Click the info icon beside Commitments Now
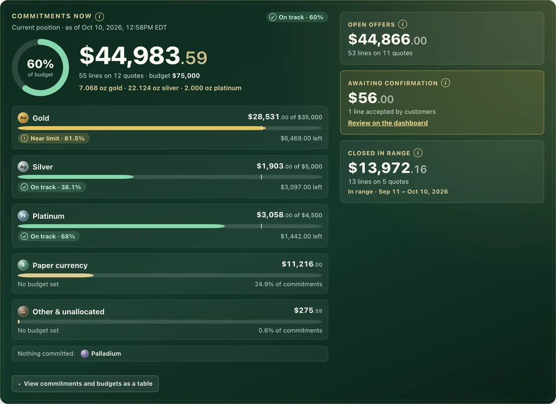 point(100,16)
